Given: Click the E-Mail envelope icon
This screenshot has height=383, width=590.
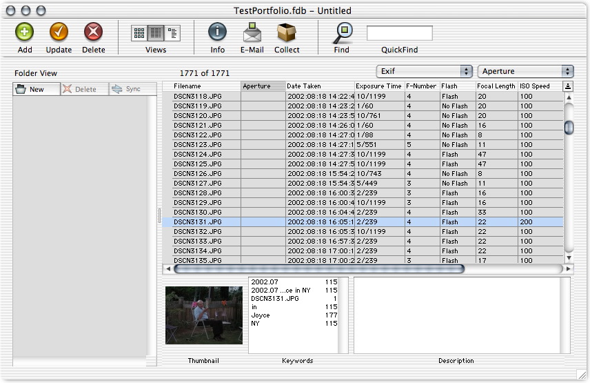Looking at the screenshot, I should pos(252,32).
